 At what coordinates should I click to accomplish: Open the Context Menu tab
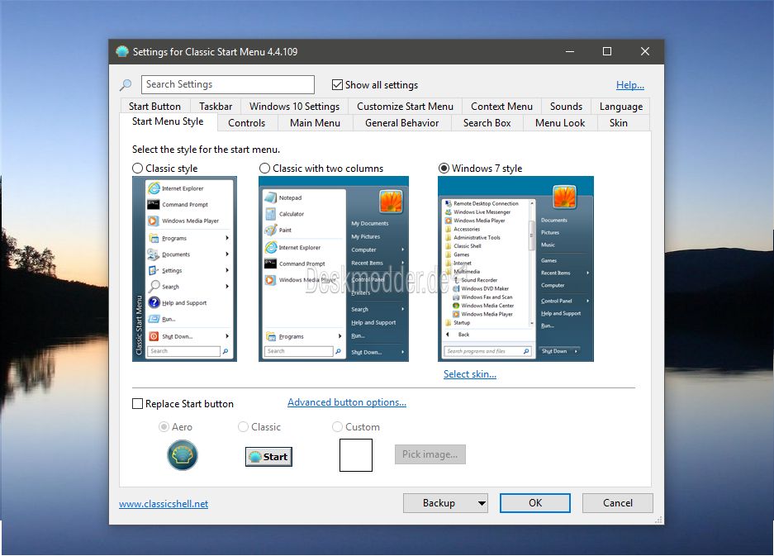point(501,107)
